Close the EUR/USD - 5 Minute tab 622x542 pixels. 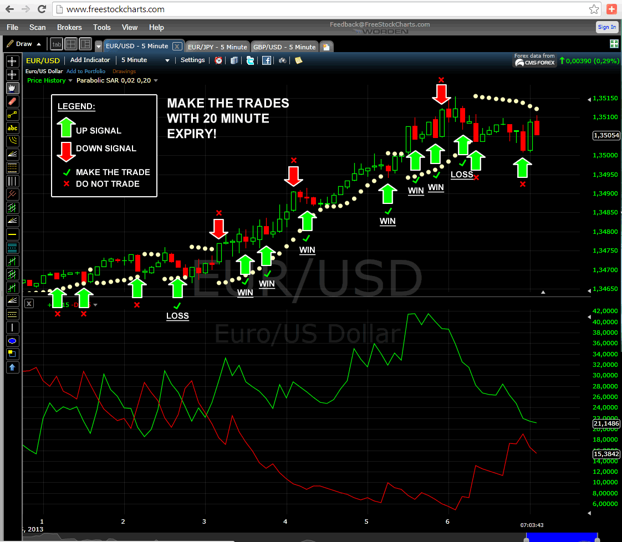click(x=177, y=47)
